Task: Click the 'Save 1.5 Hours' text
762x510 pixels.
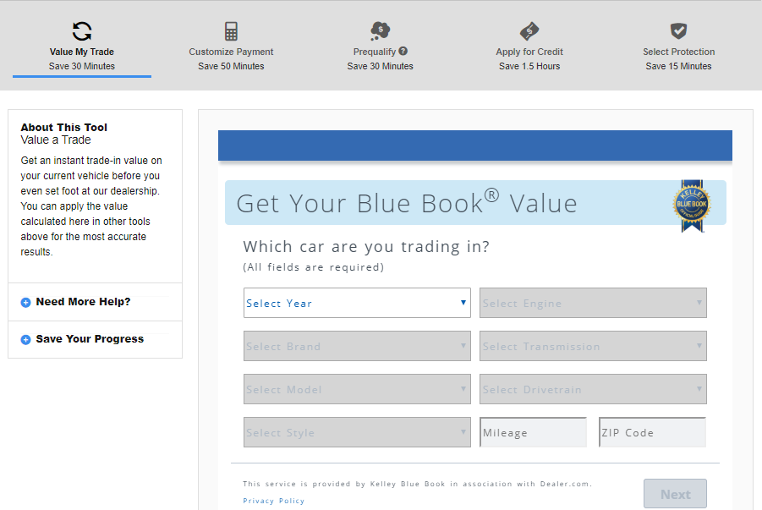Action: point(529,66)
